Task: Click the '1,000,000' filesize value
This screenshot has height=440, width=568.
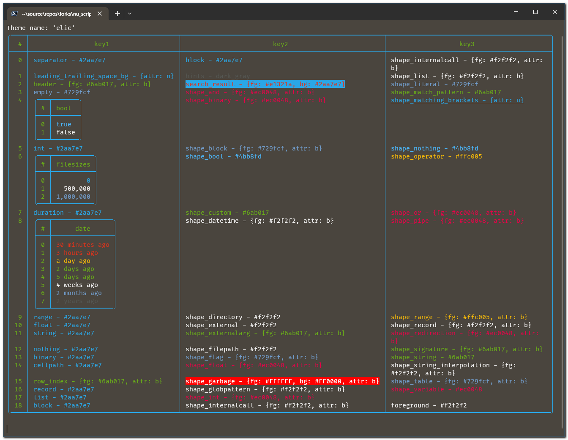Action: click(x=74, y=197)
